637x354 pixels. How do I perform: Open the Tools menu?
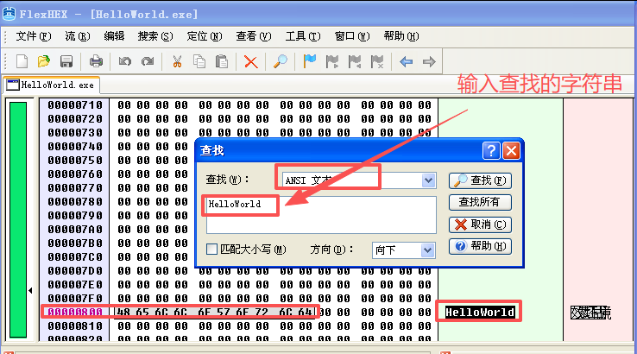pos(303,36)
